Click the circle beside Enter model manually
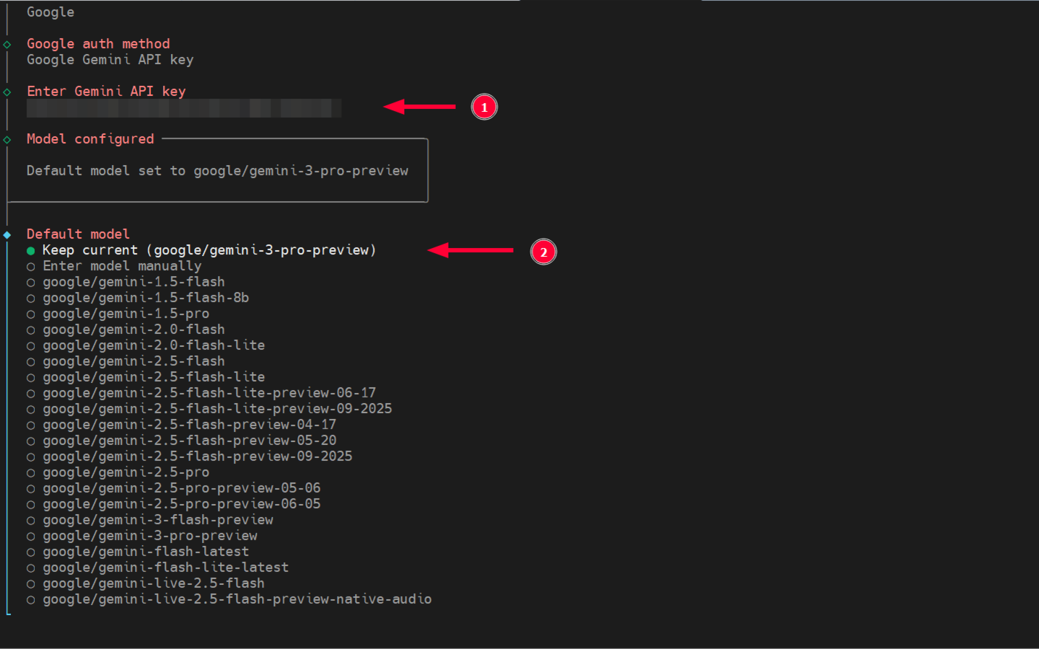The image size is (1039, 649). (30, 266)
